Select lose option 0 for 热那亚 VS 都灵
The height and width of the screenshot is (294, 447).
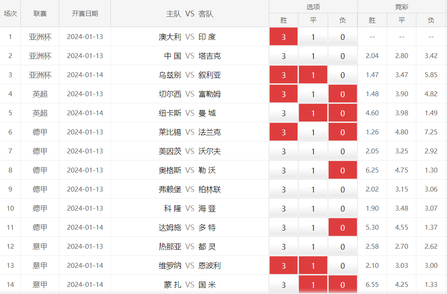click(343, 247)
